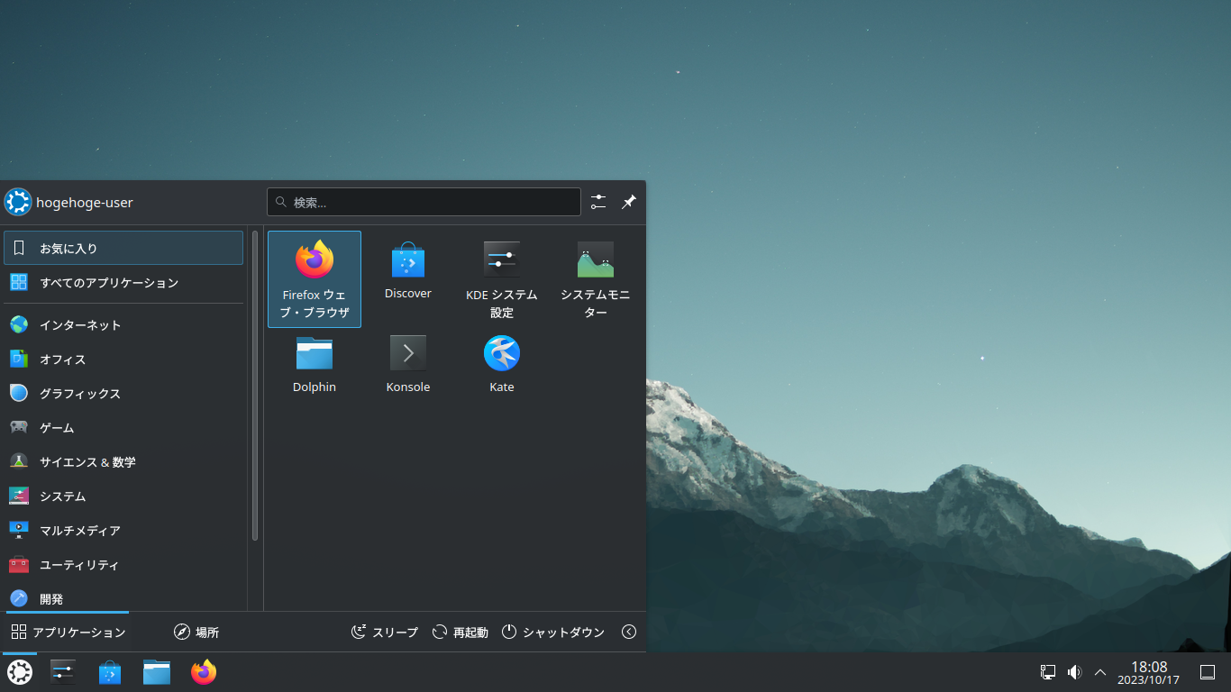Pin the launcher menu open
Screen dimensions: 1231x692
[x=629, y=202]
